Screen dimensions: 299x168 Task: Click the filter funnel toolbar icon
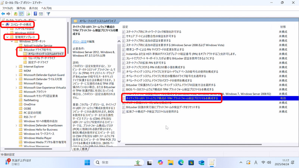48,14
